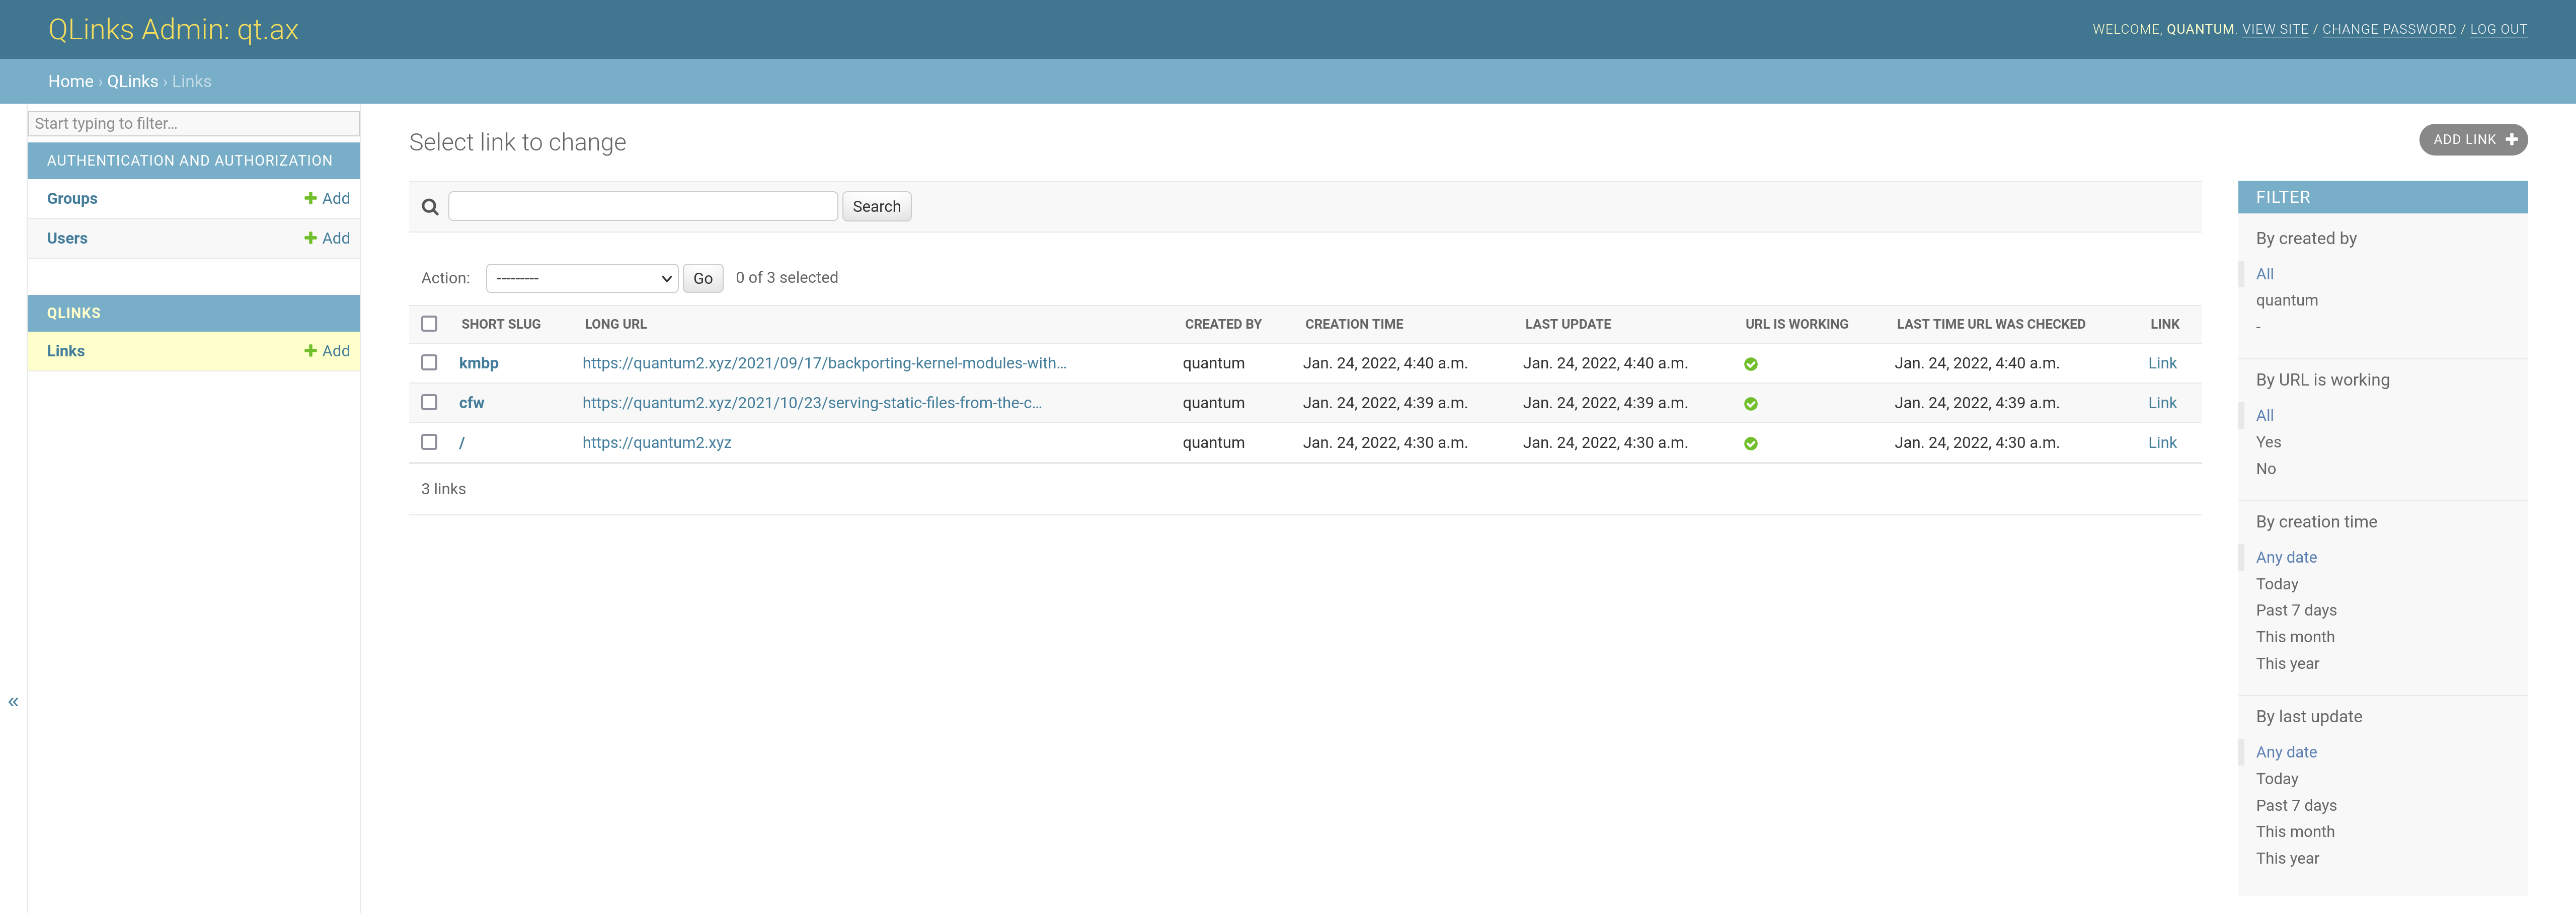Sort by CREATED BY column
The height and width of the screenshot is (913, 2576).
click(1223, 324)
